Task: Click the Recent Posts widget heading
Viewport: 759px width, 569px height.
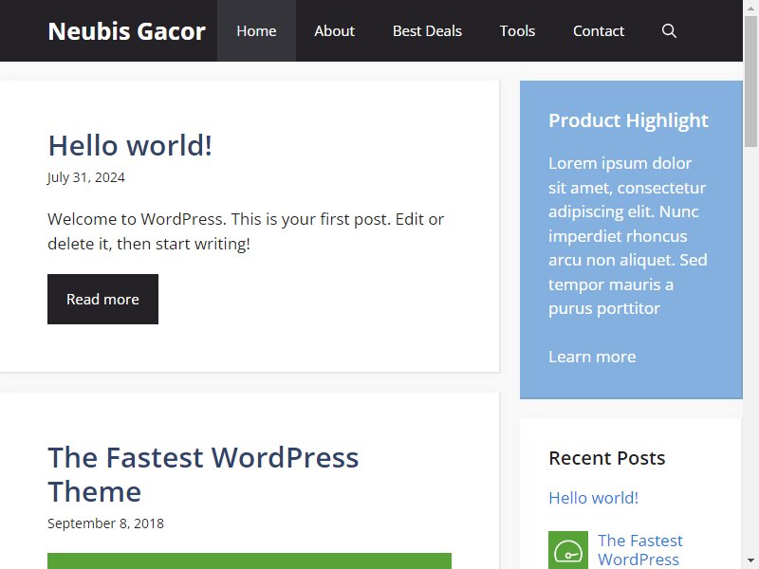Action: click(x=607, y=458)
